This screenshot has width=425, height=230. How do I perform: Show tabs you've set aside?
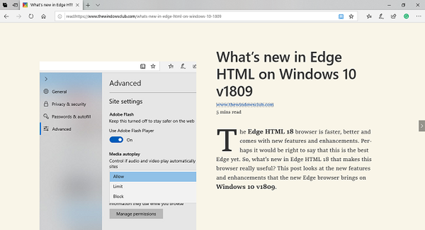[x=5, y=5]
